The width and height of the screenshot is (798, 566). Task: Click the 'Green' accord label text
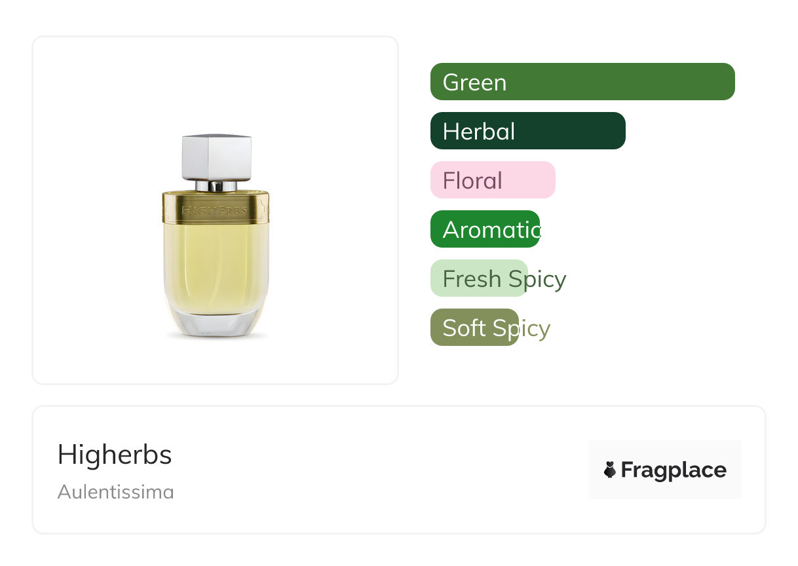[x=474, y=83]
